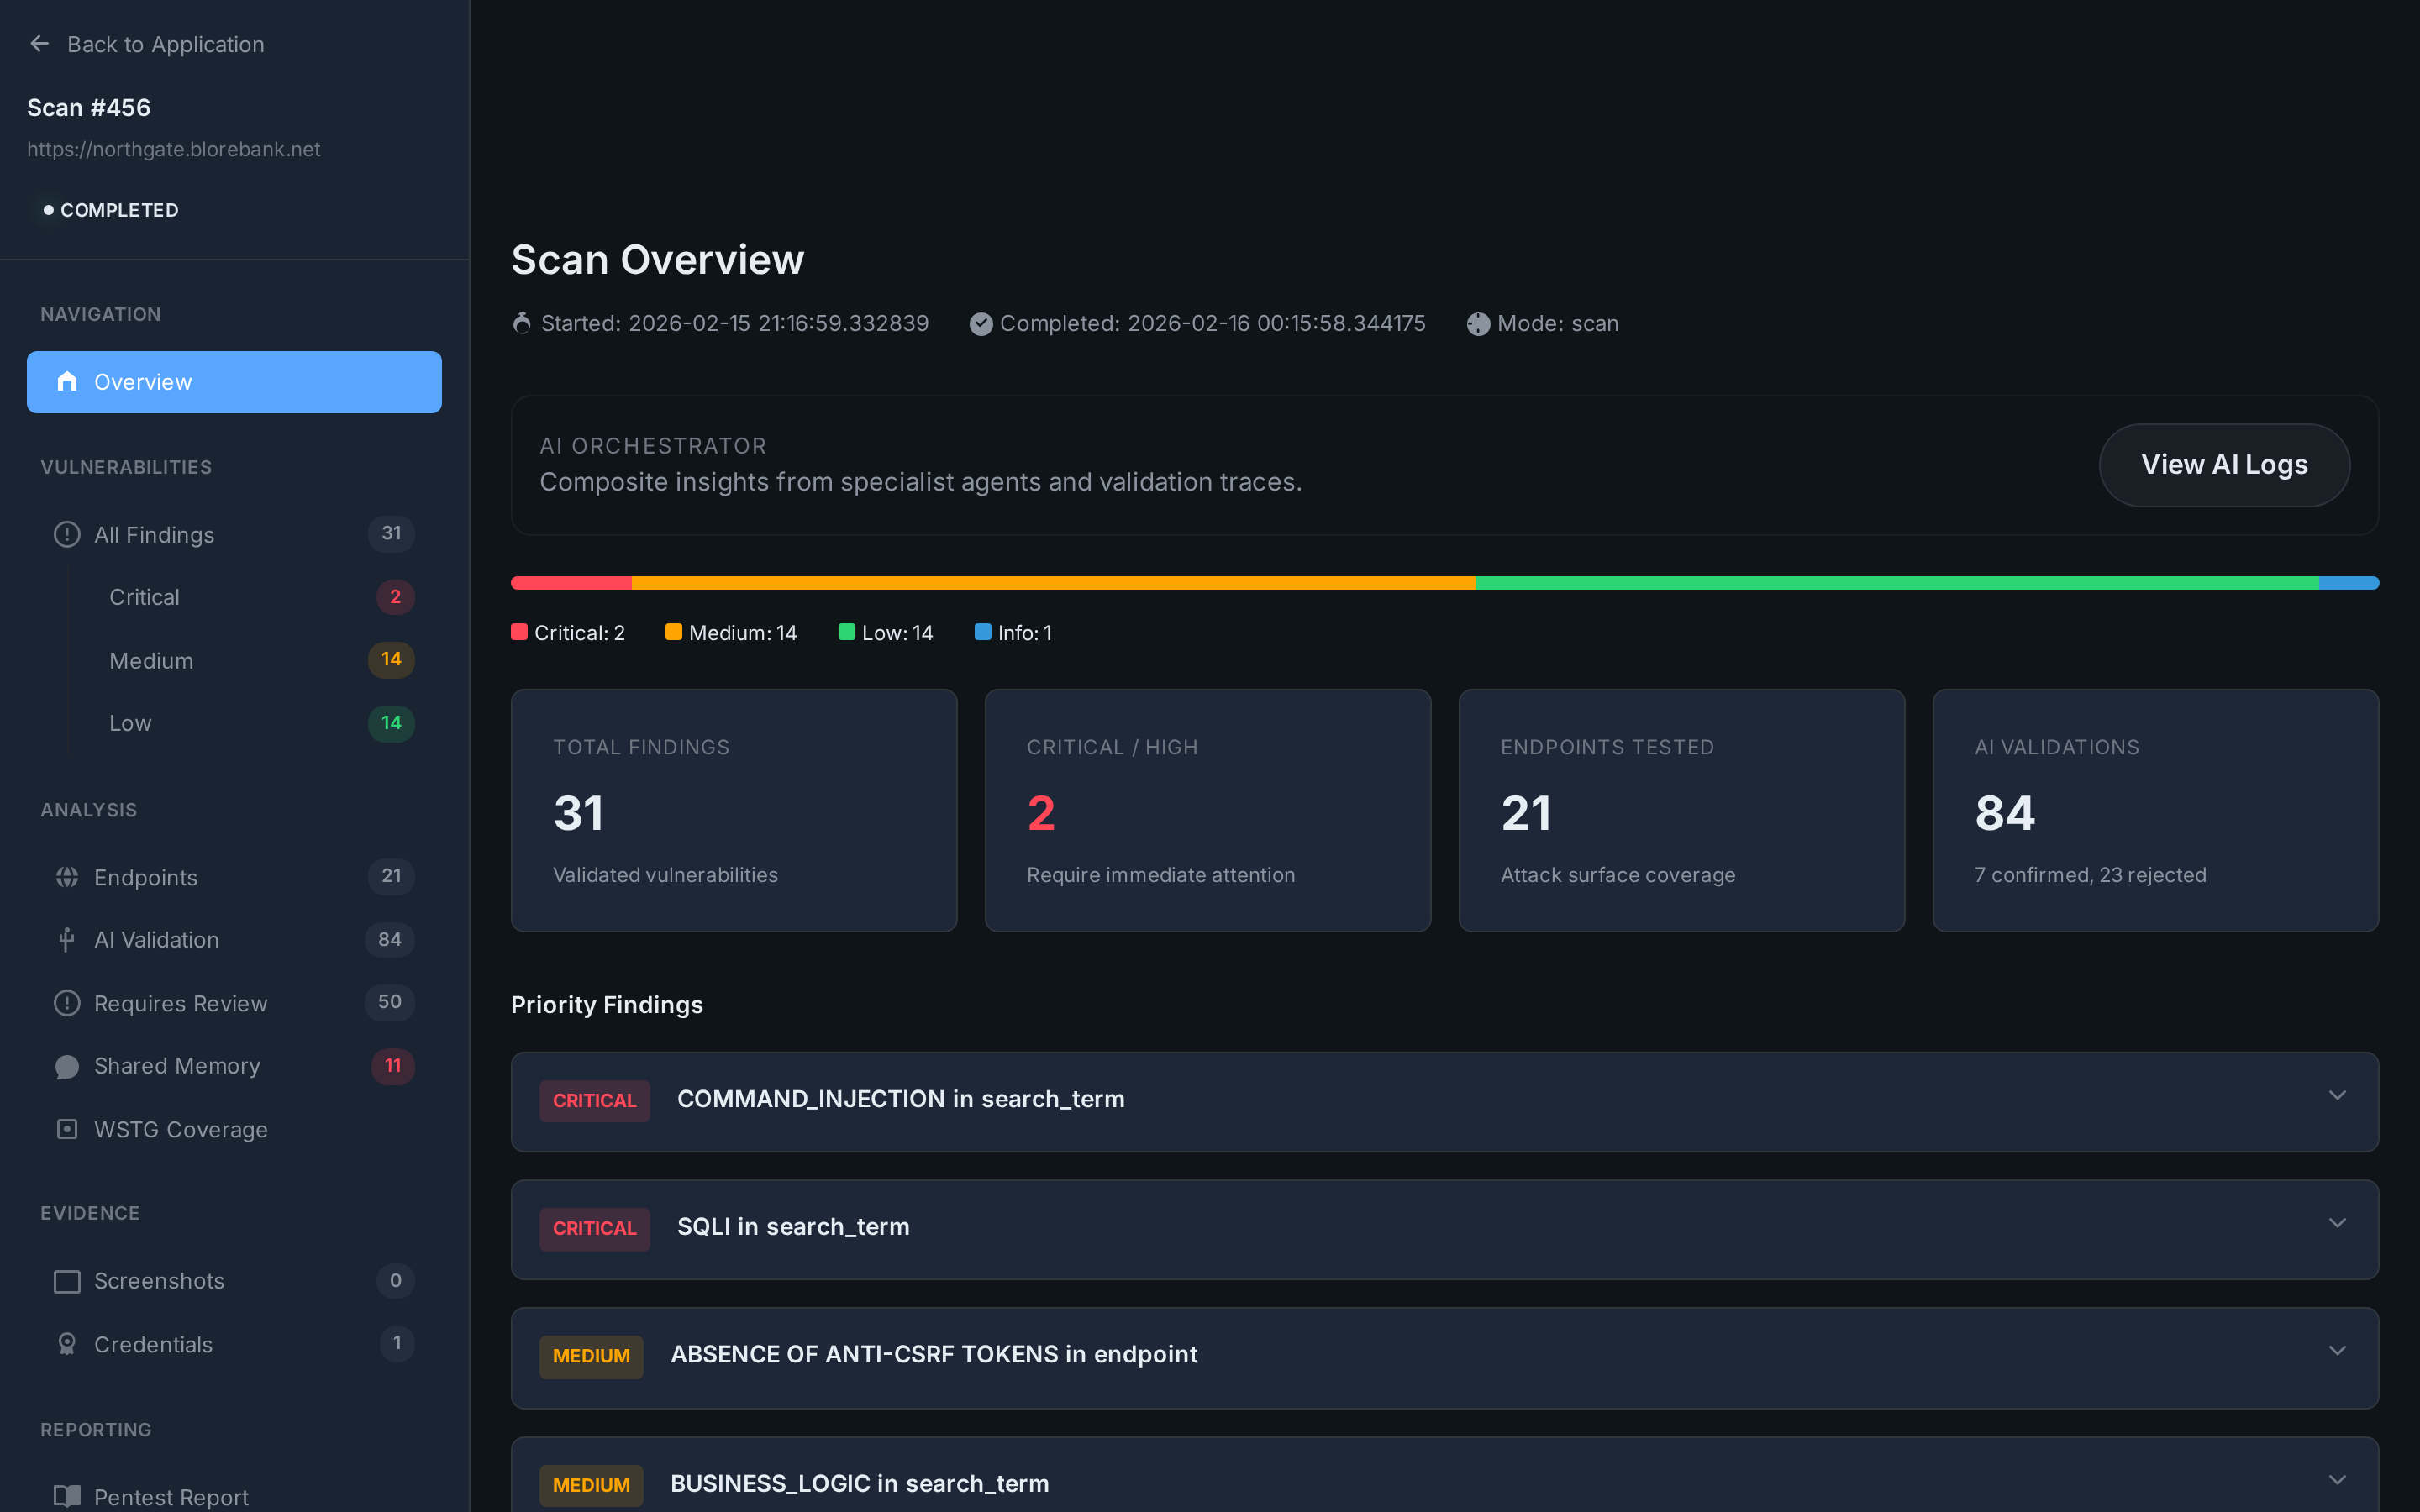
Task: Click the Overview home icon
Action: [66, 381]
